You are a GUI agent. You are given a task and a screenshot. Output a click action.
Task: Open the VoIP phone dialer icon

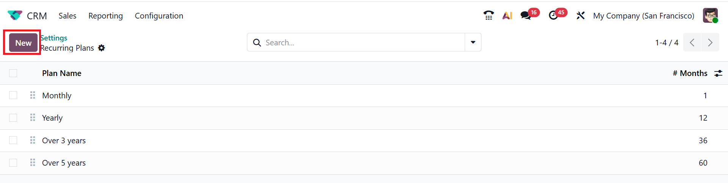point(489,16)
